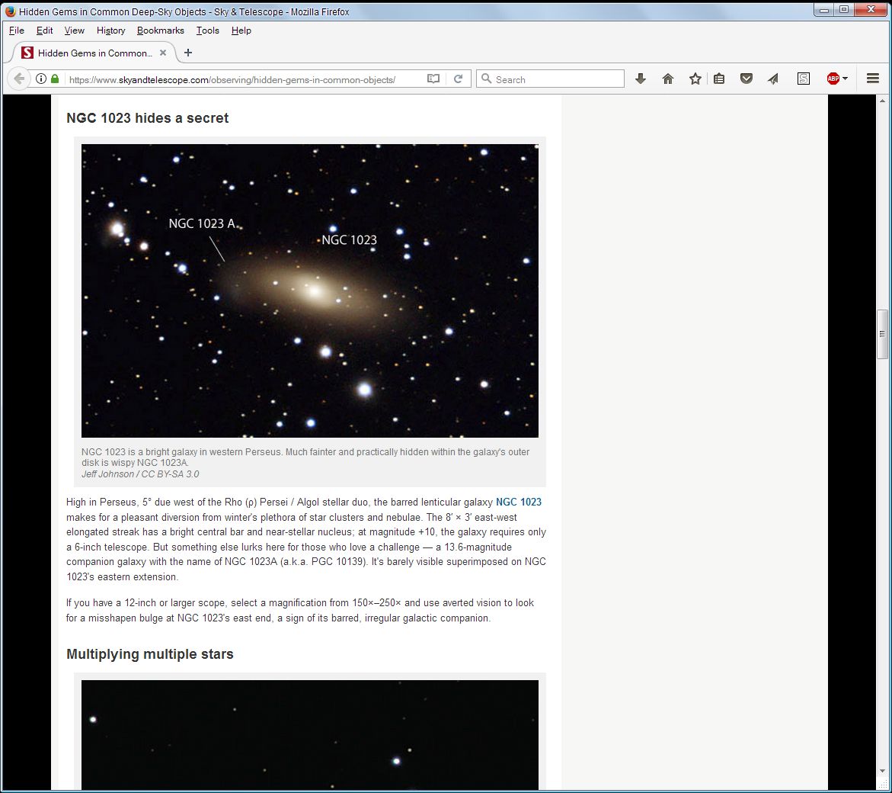Bookmark this page with star icon
Viewport: 892px width, 793px height.
click(x=695, y=79)
